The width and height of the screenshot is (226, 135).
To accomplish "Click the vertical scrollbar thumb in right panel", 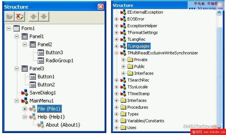I will tap(219, 75).
